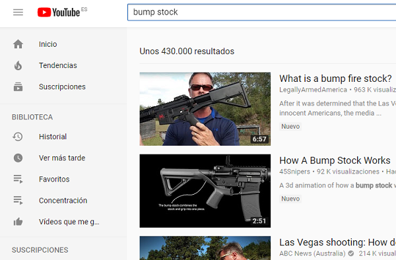The image size is (396, 260).
Task: Go to Tendencias section
Action: [x=63, y=65]
